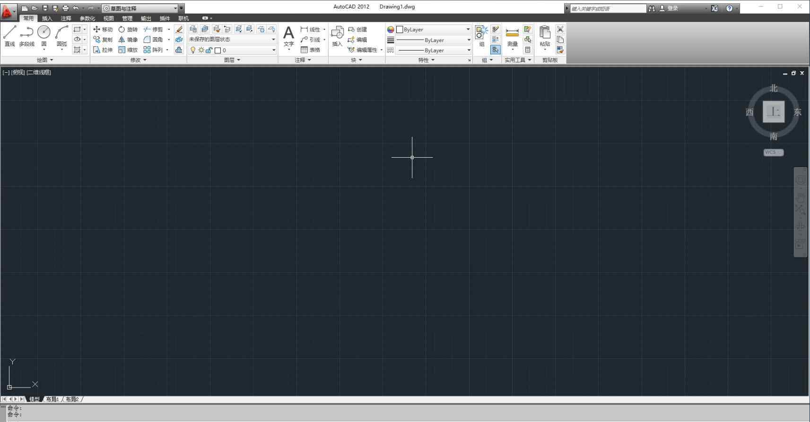Click the keyword search input field
The width and height of the screenshot is (810, 422).
[x=607, y=8]
